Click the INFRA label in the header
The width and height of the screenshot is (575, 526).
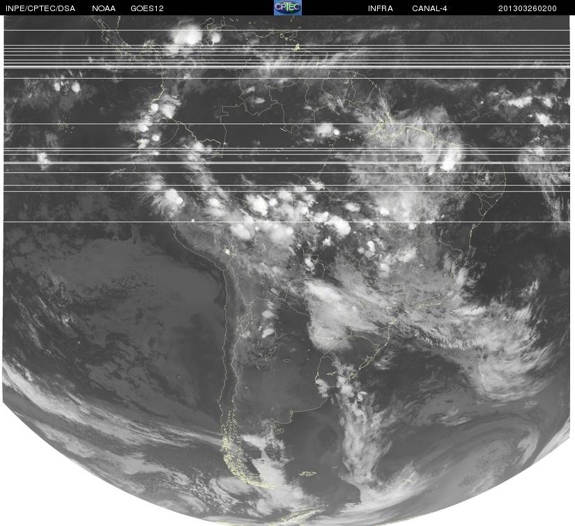click(381, 9)
